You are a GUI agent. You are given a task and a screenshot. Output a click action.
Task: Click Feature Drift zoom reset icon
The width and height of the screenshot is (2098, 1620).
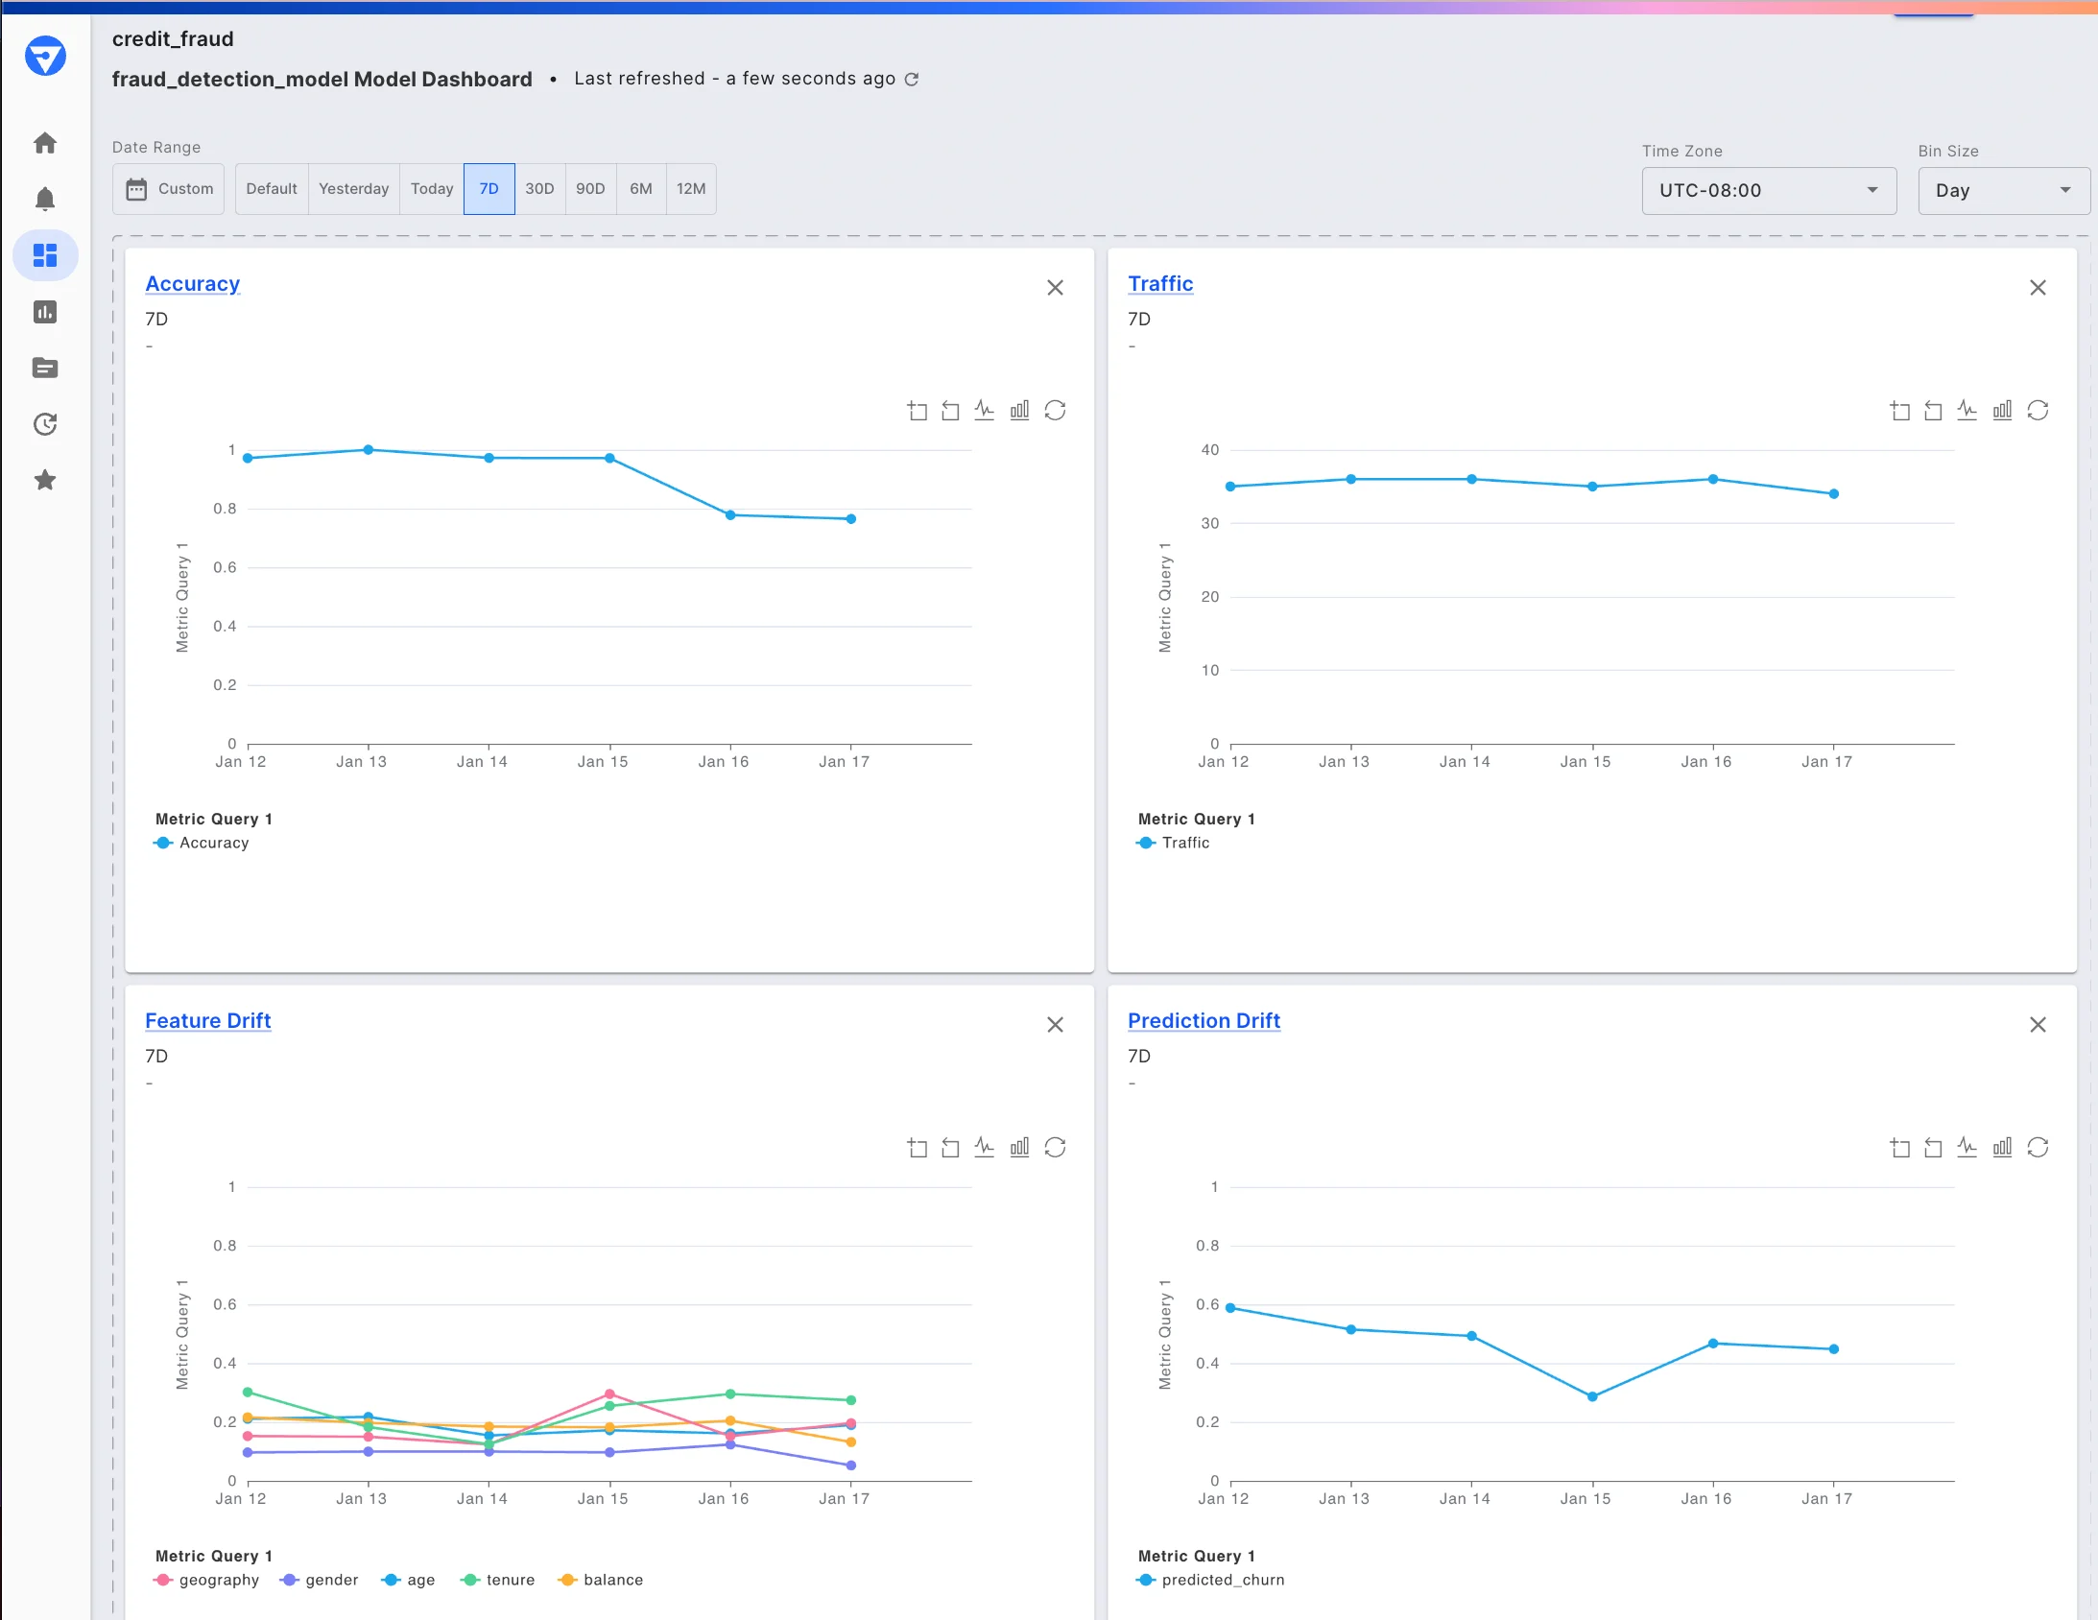[x=950, y=1147]
